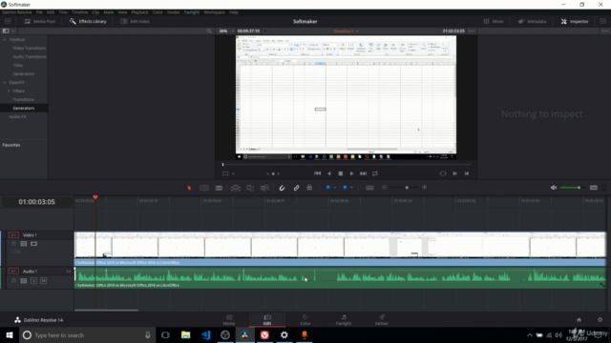Click the timeline zoom slider handle

click(x=407, y=188)
